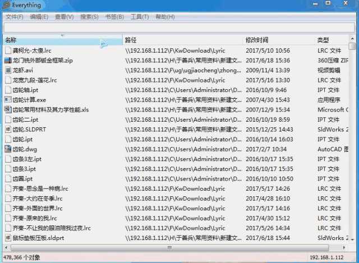This screenshot has width=359, height=263.
Task: Click date 2009/11/4 13:39
Action: coord(268,70)
